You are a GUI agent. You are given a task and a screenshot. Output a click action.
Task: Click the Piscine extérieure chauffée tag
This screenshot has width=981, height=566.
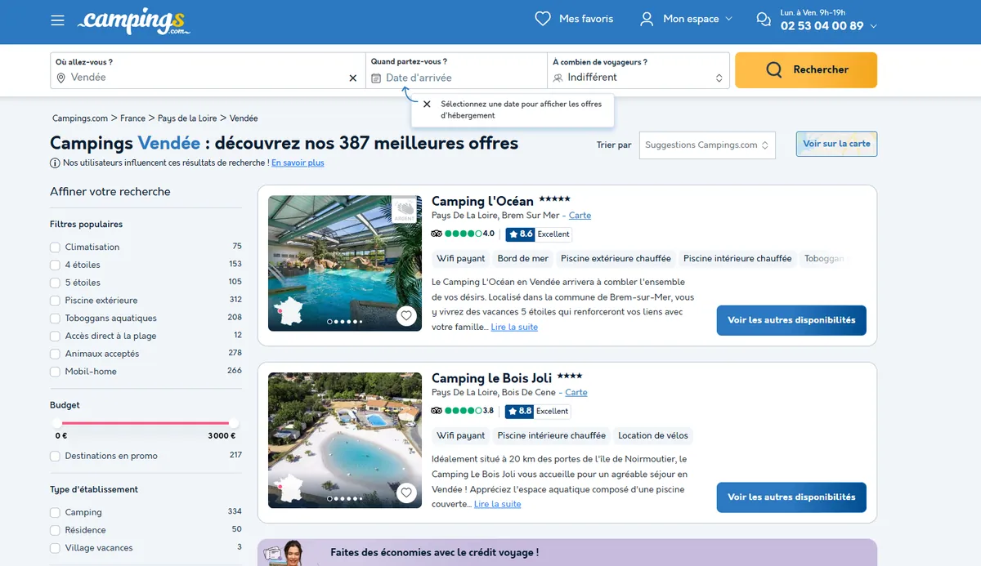616,259
